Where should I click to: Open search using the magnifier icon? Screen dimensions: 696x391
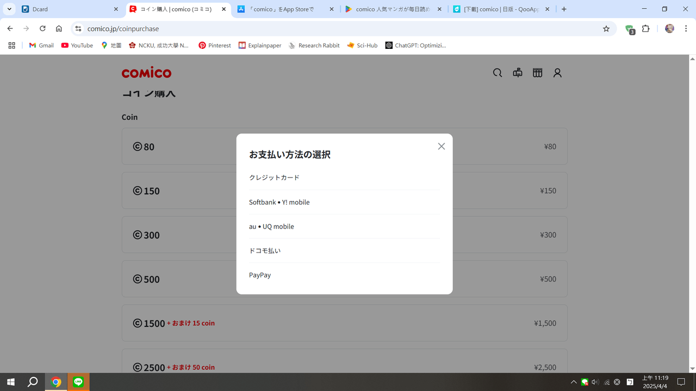pos(497,72)
